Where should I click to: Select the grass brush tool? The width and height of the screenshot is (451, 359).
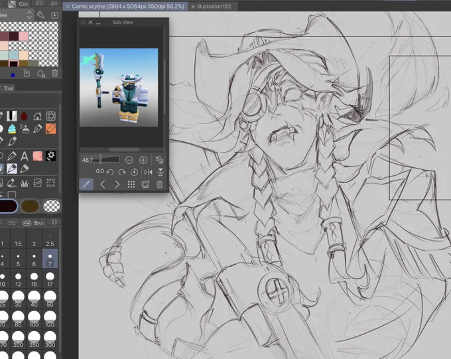pos(25,183)
